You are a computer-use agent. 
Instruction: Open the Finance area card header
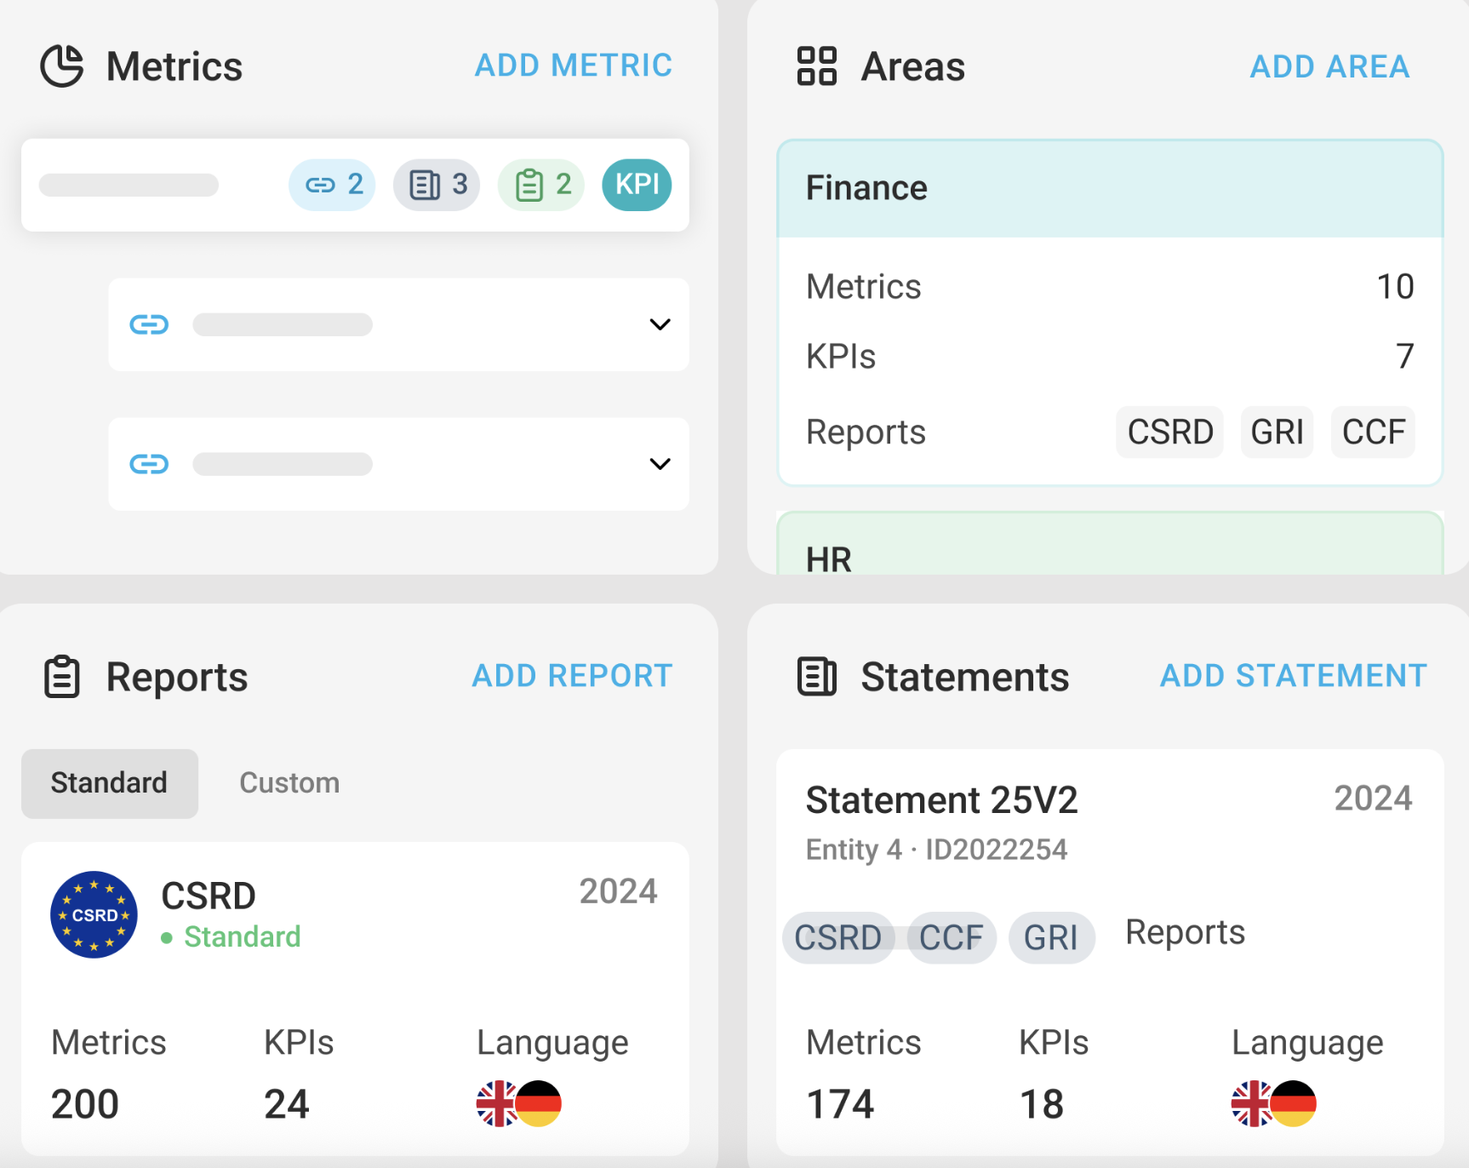[x=1110, y=188]
